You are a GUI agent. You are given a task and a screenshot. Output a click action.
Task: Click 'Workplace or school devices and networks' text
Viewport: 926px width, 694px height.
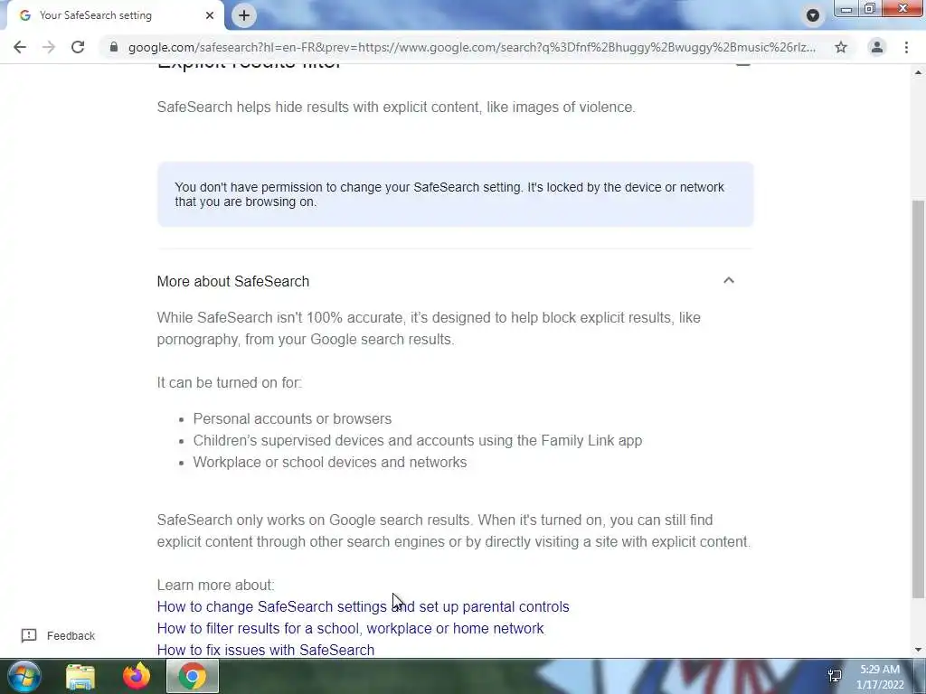(x=329, y=462)
